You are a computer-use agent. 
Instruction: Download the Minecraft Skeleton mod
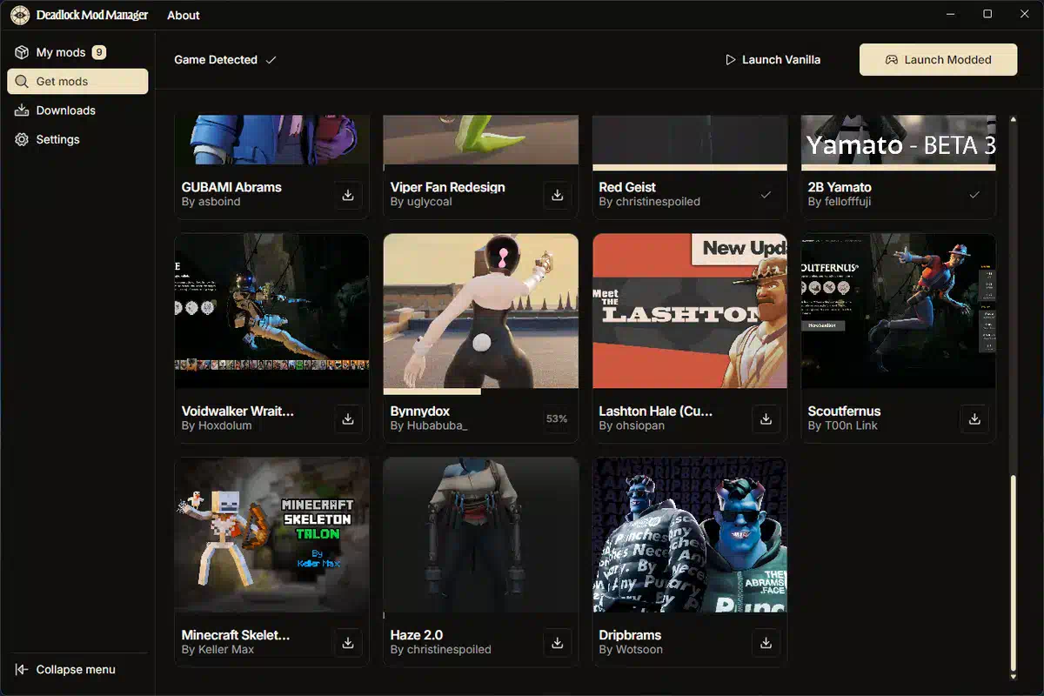348,643
